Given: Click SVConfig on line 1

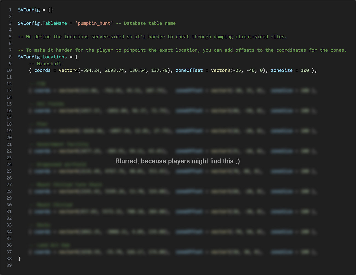Looking at the screenshot, I should [x=29, y=10].
